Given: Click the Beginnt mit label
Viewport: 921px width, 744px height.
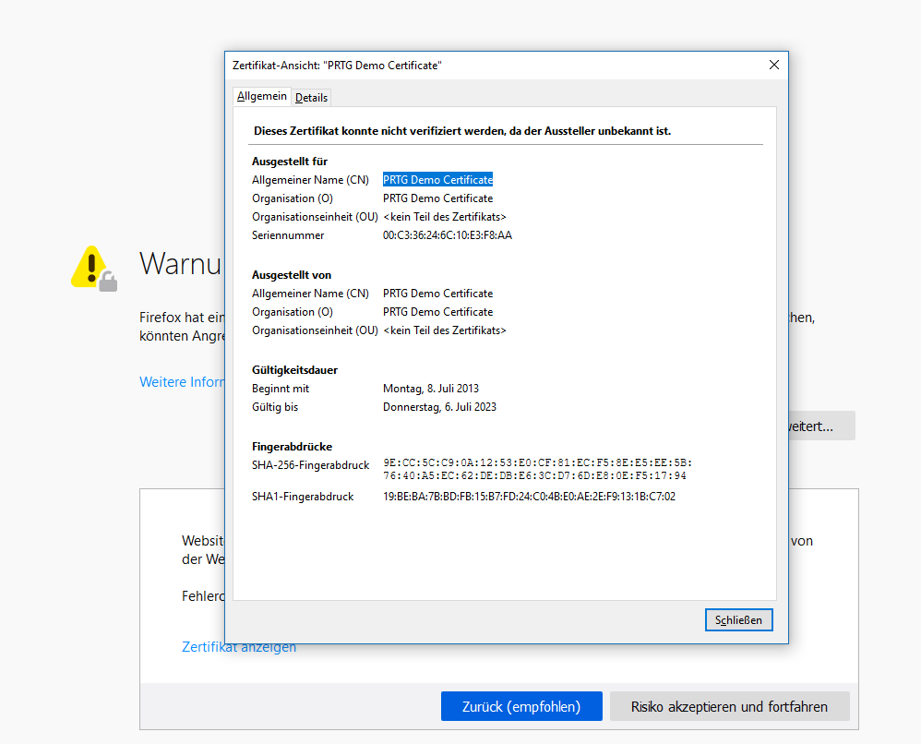Looking at the screenshot, I should point(281,389).
